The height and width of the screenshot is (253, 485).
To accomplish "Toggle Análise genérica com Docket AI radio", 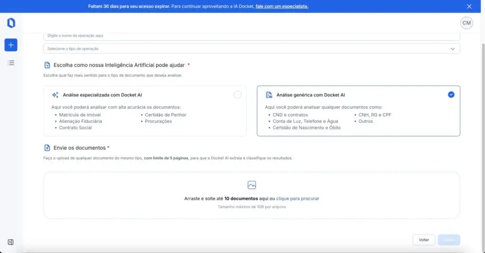I will (x=451, y=95).
